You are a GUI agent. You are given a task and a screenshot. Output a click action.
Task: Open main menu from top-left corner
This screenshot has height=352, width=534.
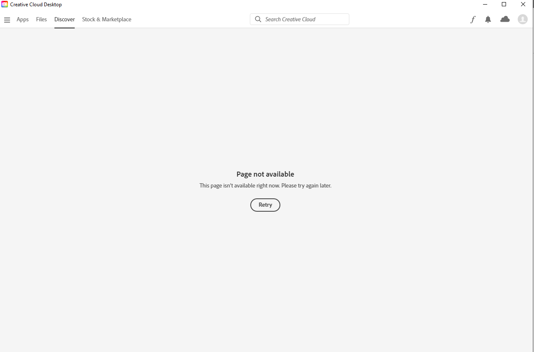tap(7, 19)
